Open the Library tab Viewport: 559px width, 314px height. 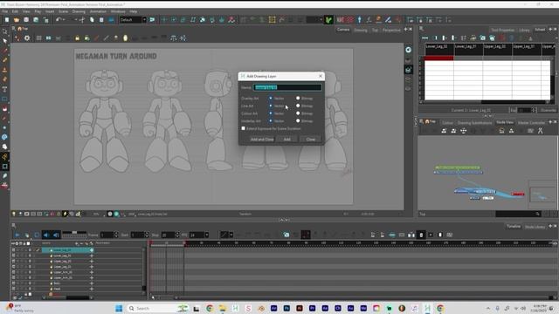(524, 31)
